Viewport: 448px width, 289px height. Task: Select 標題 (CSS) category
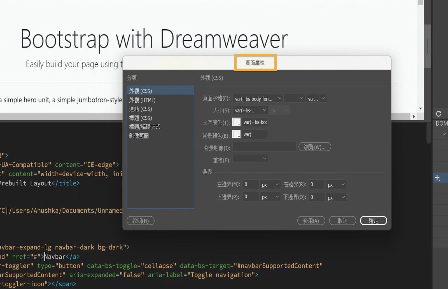[x=160, y=118]
